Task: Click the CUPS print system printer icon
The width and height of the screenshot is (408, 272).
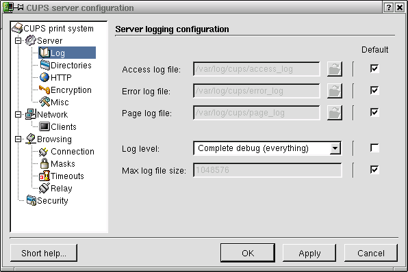Action: [17, 28]
